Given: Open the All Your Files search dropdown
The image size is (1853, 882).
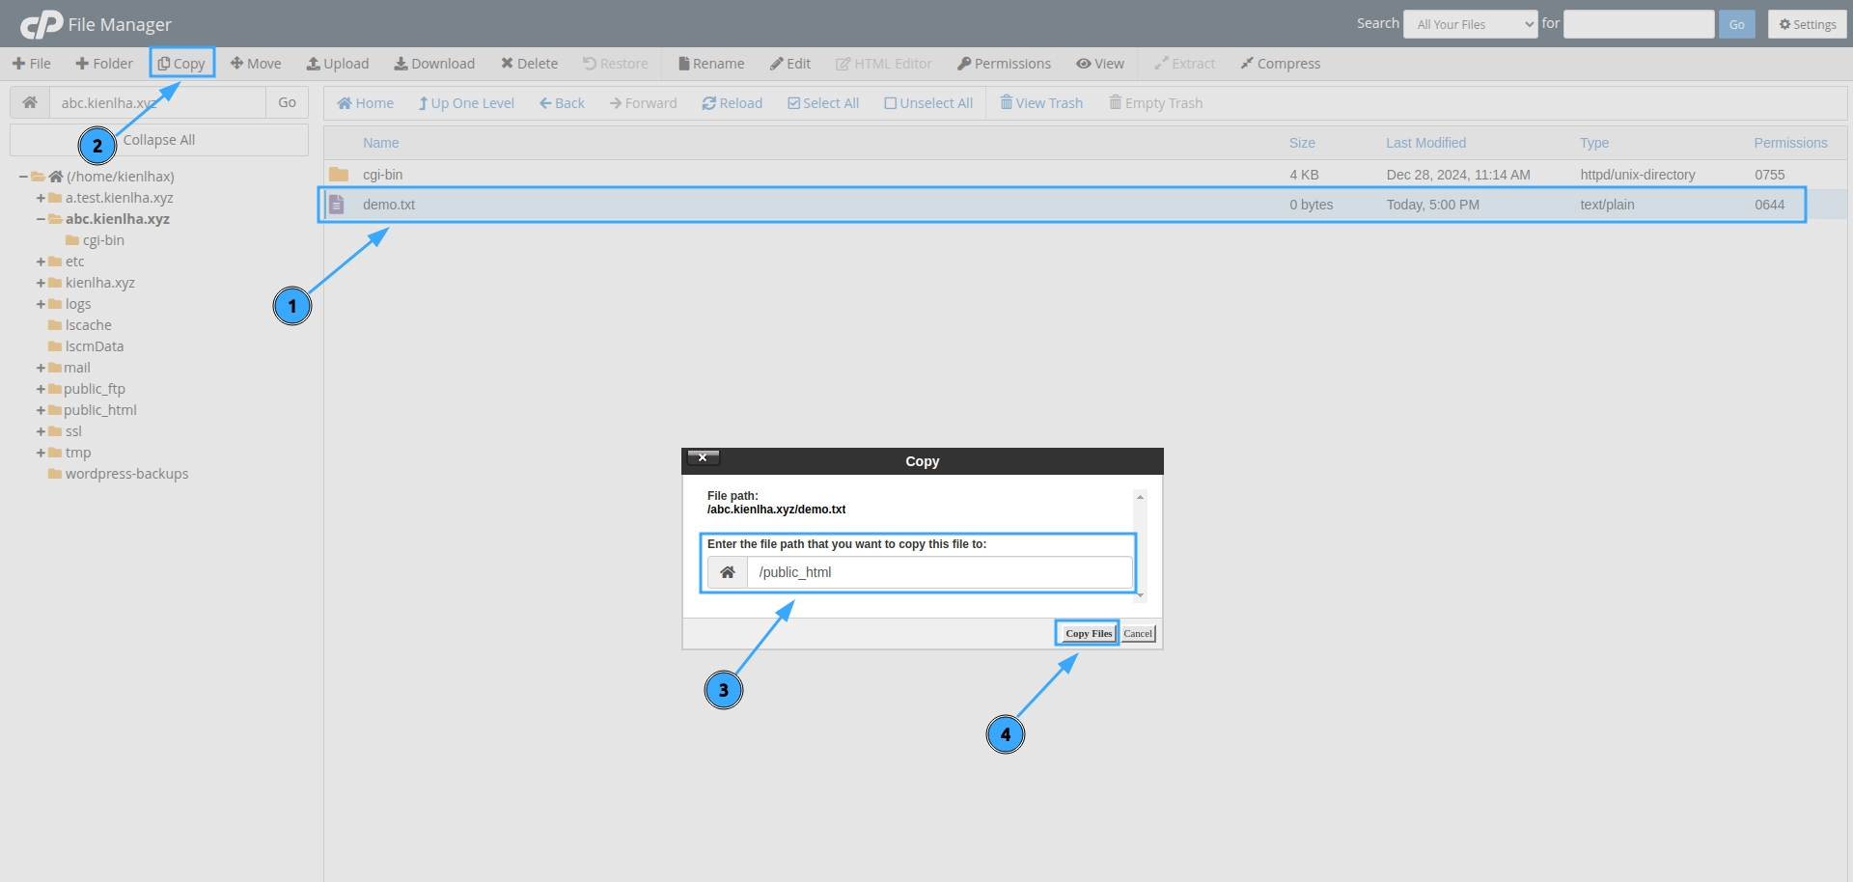Looking at the screenshot, I should 1470,24.
